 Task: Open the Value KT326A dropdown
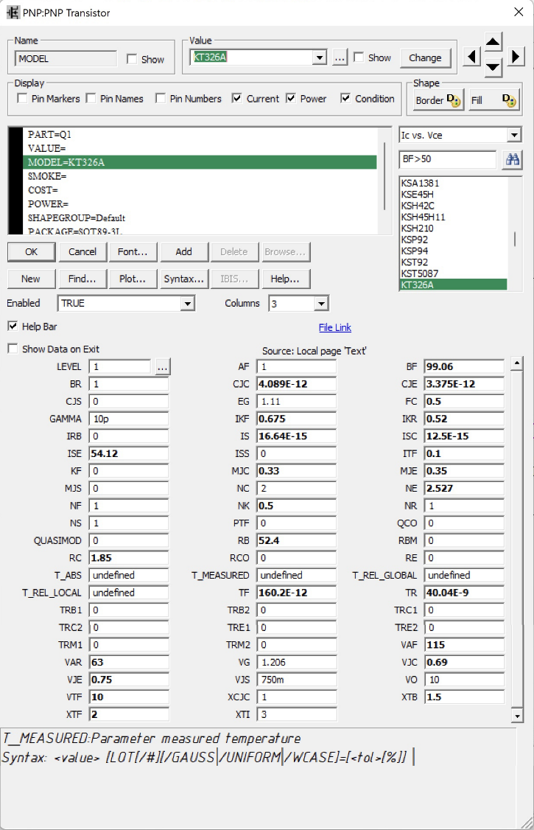point(320,57)
